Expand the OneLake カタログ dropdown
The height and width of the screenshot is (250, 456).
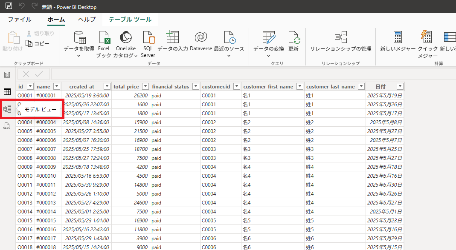click(x=136, y=56)
